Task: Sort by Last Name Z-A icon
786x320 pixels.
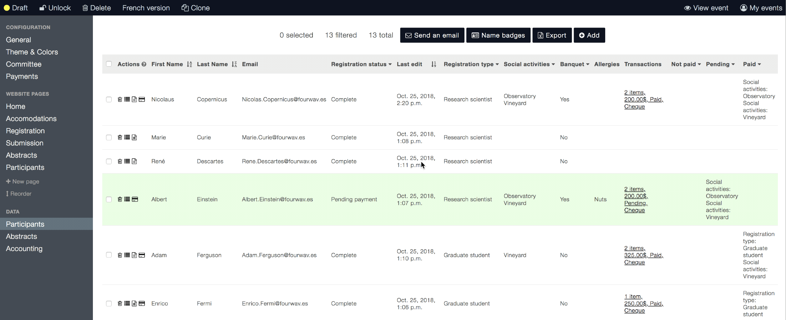Action: click(234, 64)
